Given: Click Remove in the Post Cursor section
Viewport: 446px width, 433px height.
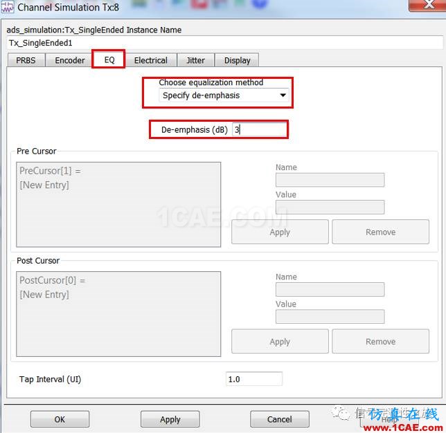Looking at the screenshot, I should pyautogui.click(x=381, y=341).
